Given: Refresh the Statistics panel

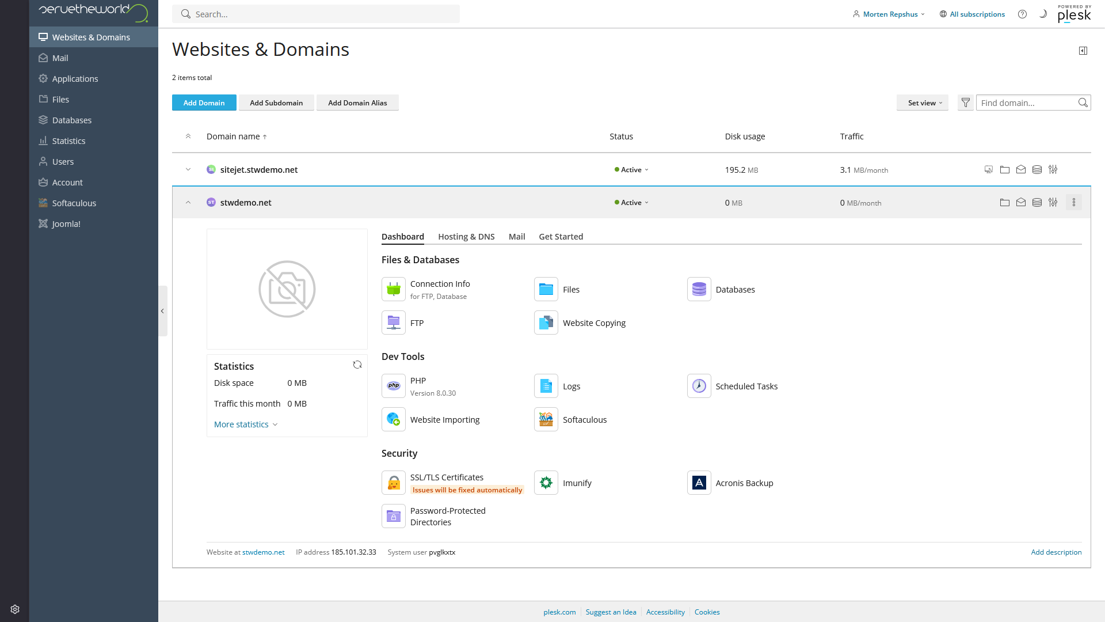Looking at the screenshot, I should 357,365.
